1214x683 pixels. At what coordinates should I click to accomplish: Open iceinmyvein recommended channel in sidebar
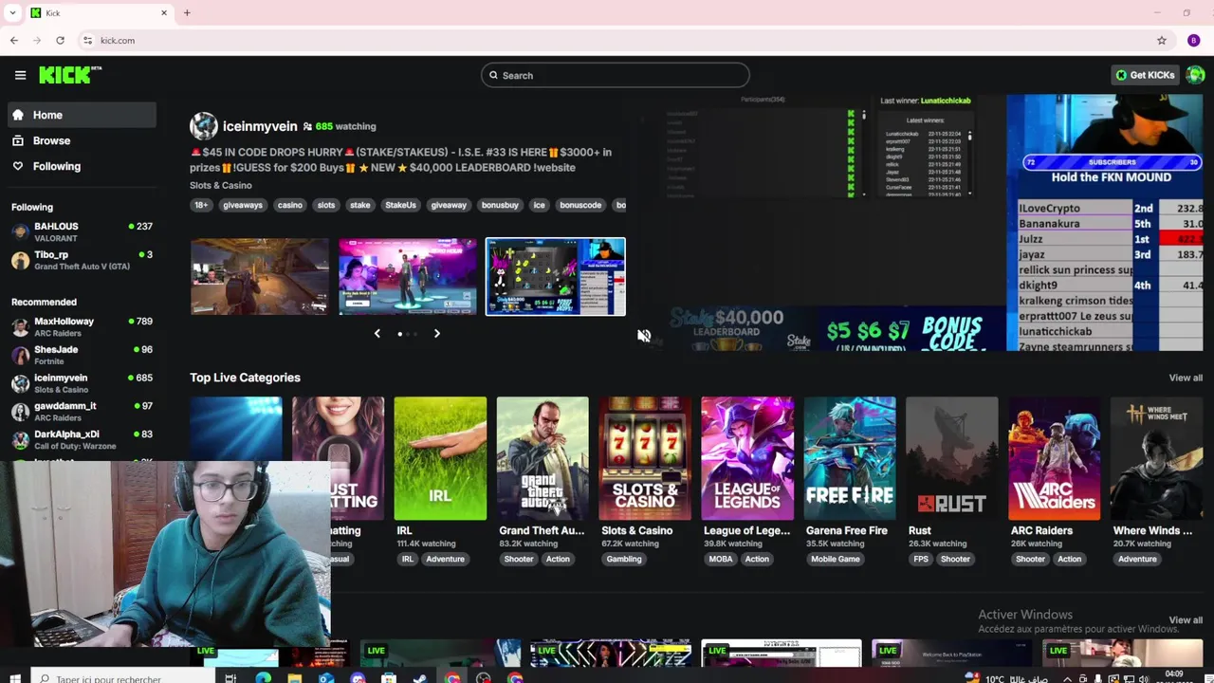[82, 383]
